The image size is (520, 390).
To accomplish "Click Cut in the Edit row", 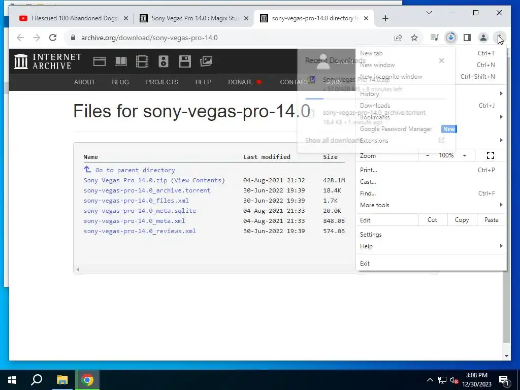I will (x=432, y=220).
